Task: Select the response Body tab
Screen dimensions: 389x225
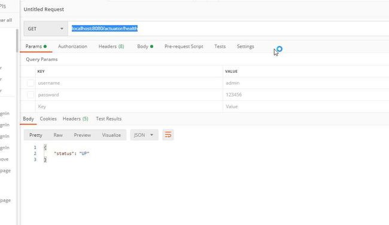Action: coord(28,119)
